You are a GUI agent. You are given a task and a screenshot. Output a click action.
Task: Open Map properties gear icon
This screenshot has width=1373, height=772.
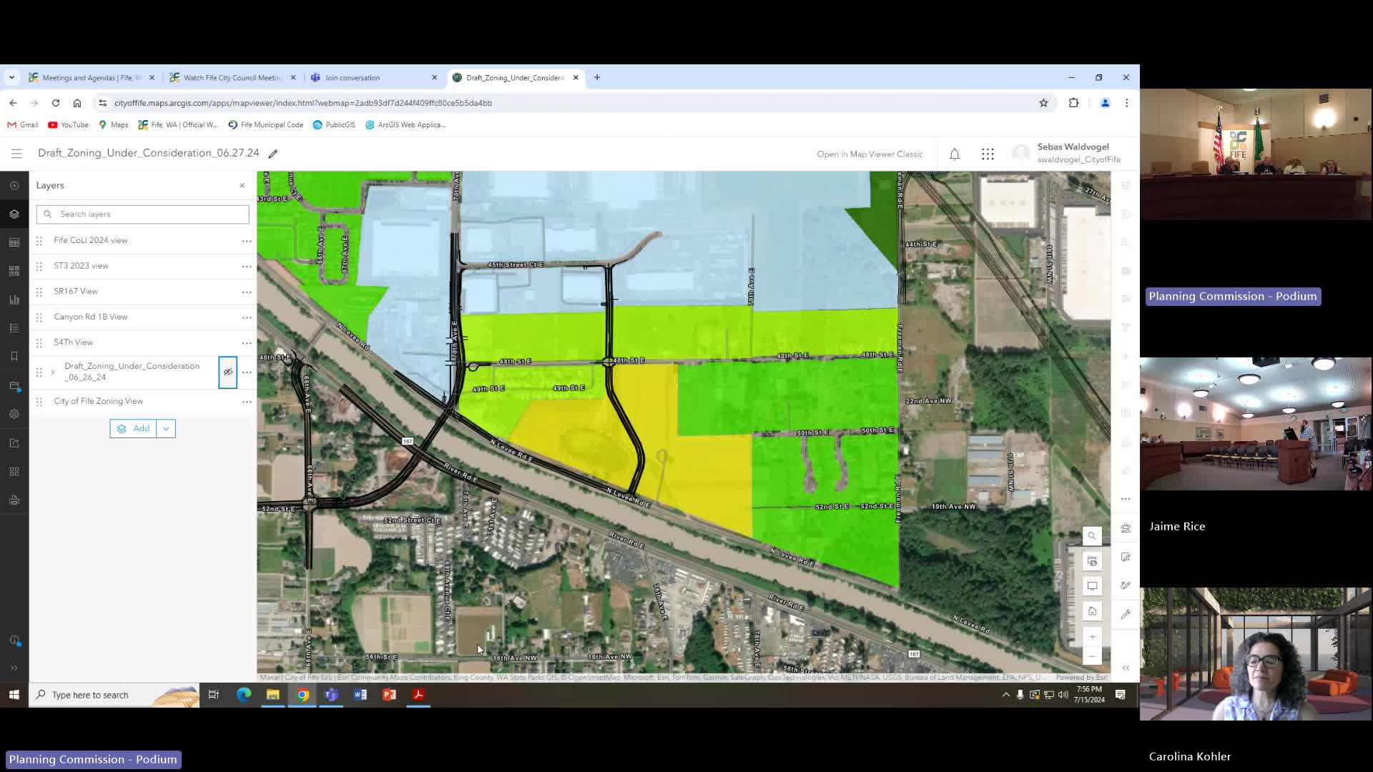pyautogui.click(x=14, y=413)
